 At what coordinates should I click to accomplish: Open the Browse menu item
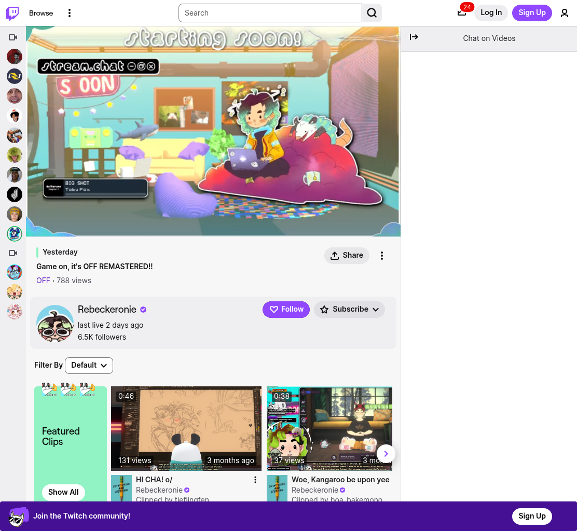41,13
